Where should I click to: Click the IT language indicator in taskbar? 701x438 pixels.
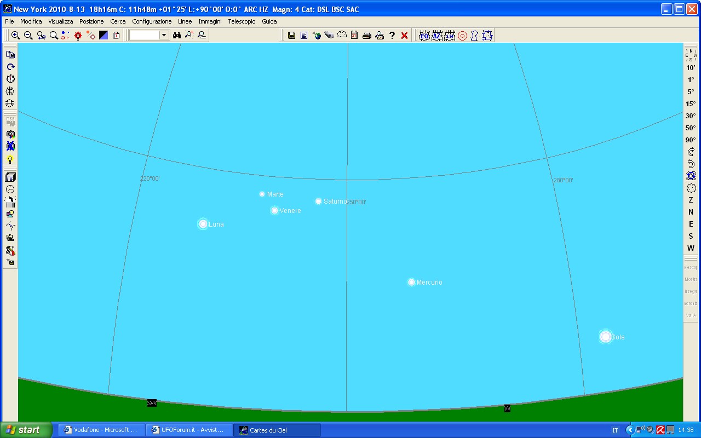click(615, 430)
